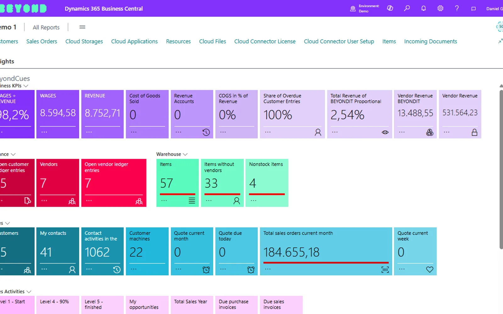
Task: Click the clock icon on the Contact activities tile
Action: [117, 269]
